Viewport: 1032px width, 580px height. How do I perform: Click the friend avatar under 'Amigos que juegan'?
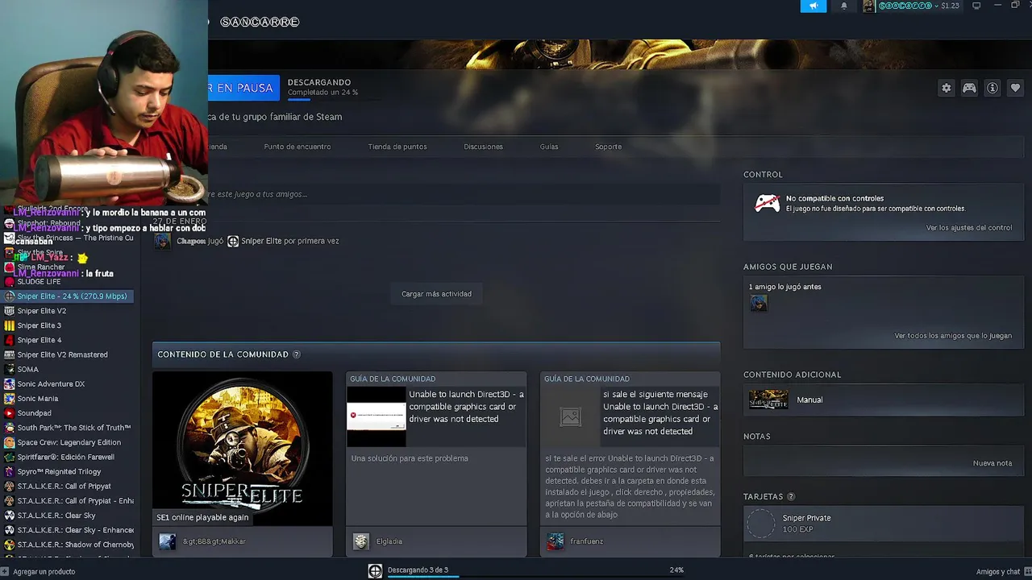coord(759,303)
